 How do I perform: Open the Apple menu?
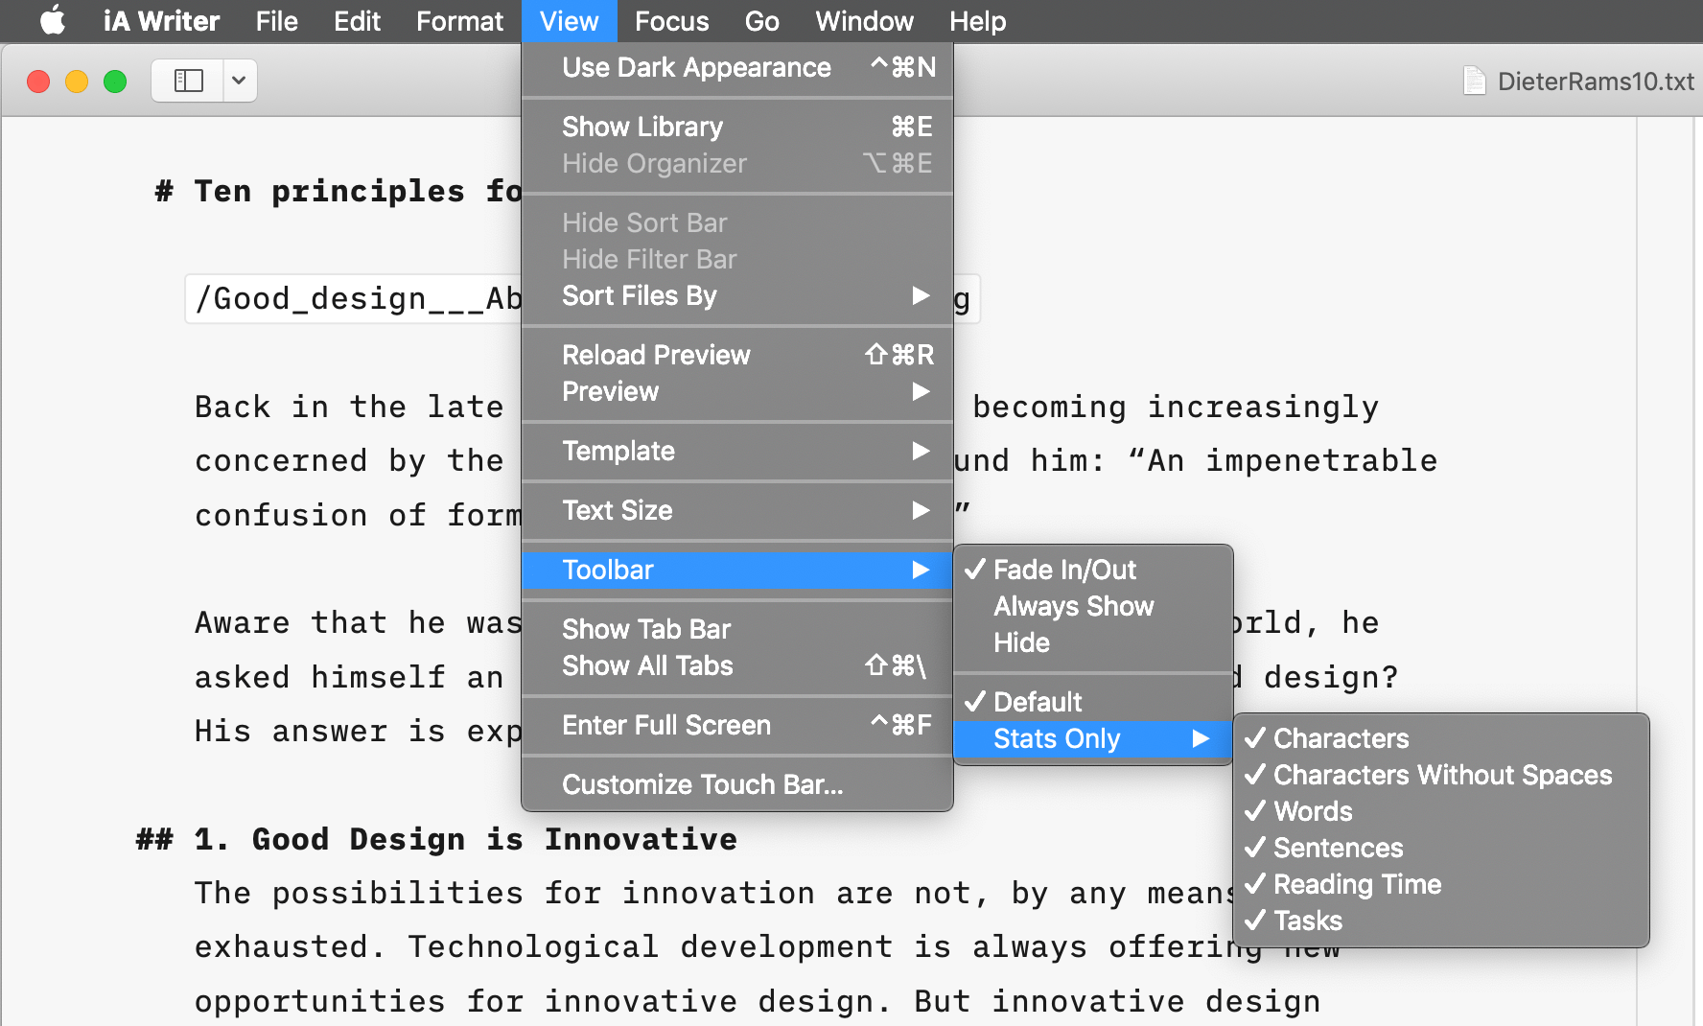pyautogui.click(x=53, y=20)
